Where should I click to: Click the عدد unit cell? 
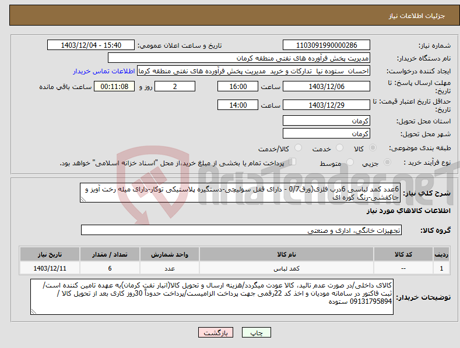(x=170, y=268)
